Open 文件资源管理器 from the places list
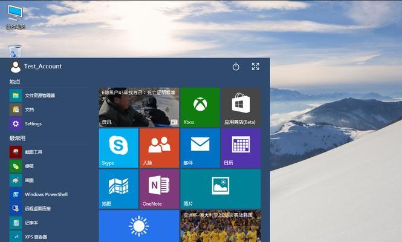 (x=49, y=96)
